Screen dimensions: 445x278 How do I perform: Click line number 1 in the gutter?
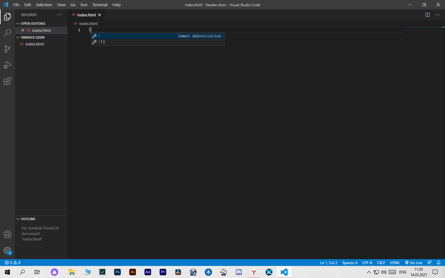pyautogui.click(x=79, y=30)
